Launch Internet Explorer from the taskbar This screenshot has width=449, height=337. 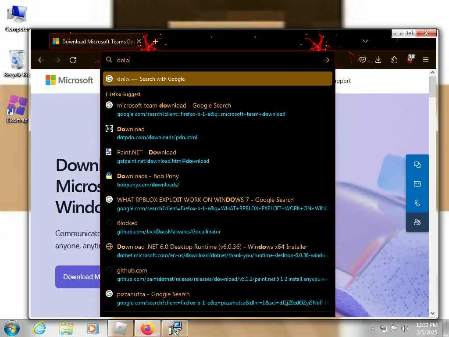point(39,328)
